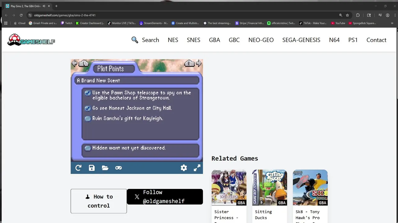Open the Gmail bookmark
398x223 pixels.
pyautogui.click(x=43, y=23)
